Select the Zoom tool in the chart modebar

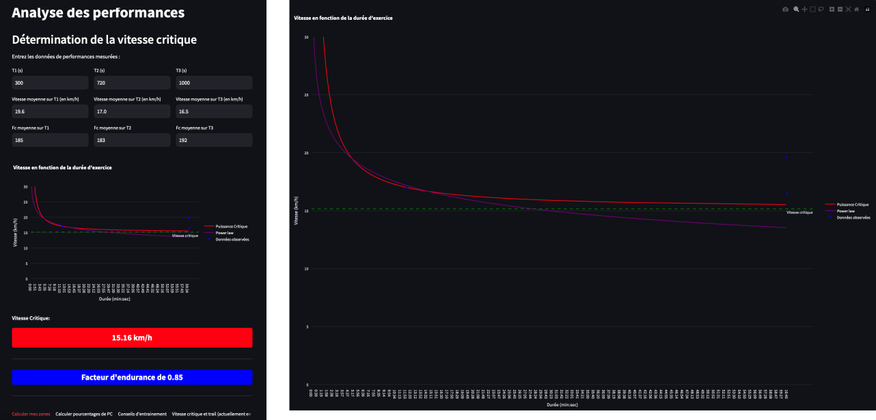point(796,9)
